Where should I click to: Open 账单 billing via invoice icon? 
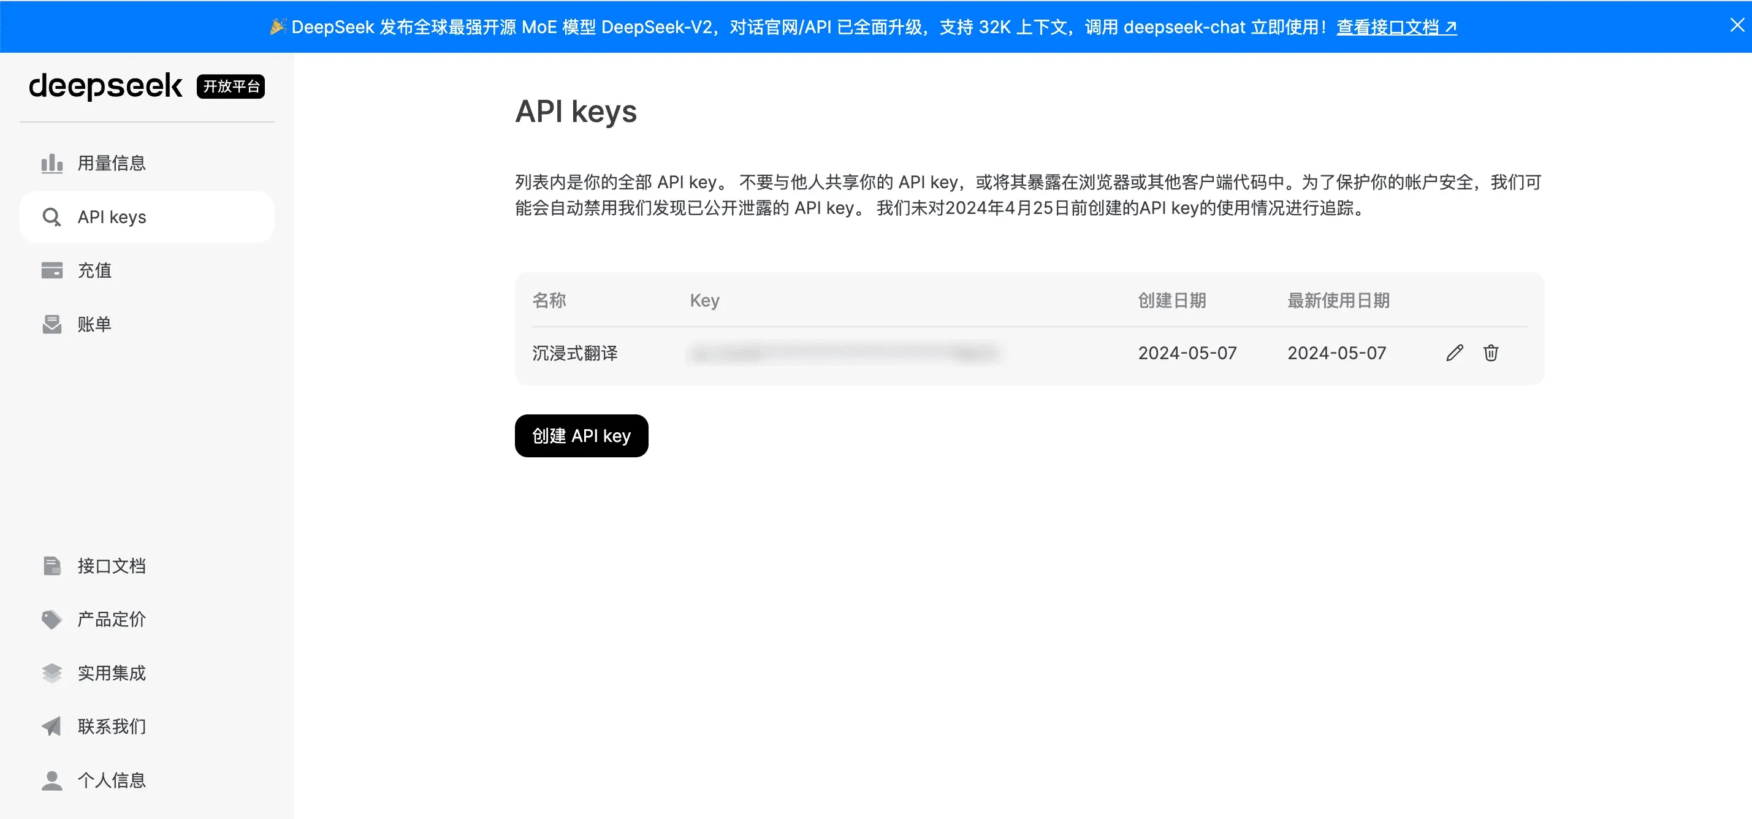[51, 324]
